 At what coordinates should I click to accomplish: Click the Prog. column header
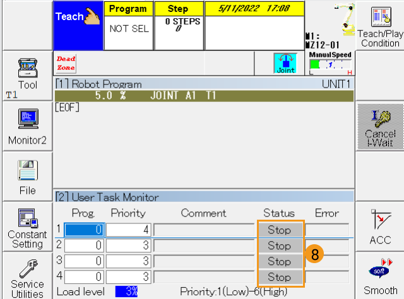pos(83,213)
